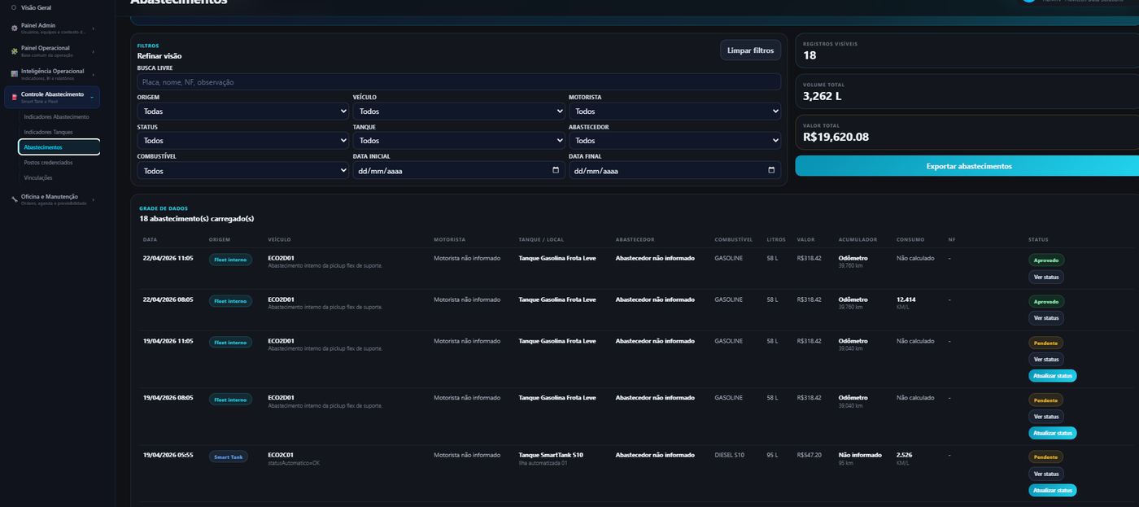Click the DIESEL S10 fuel cell
This screenshot has height=507, width=1139.
tap(729, 455)
